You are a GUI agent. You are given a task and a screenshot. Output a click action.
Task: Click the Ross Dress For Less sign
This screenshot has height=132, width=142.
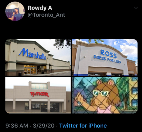pyautogui.click(x=107, y=56)
